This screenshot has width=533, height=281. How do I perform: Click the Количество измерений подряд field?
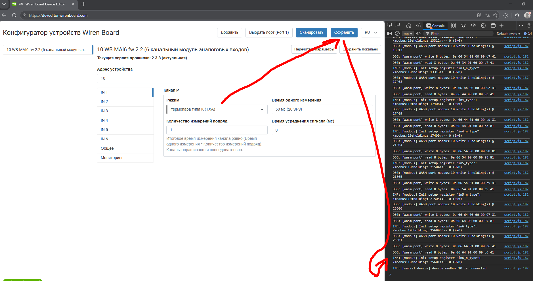[217, 130]
